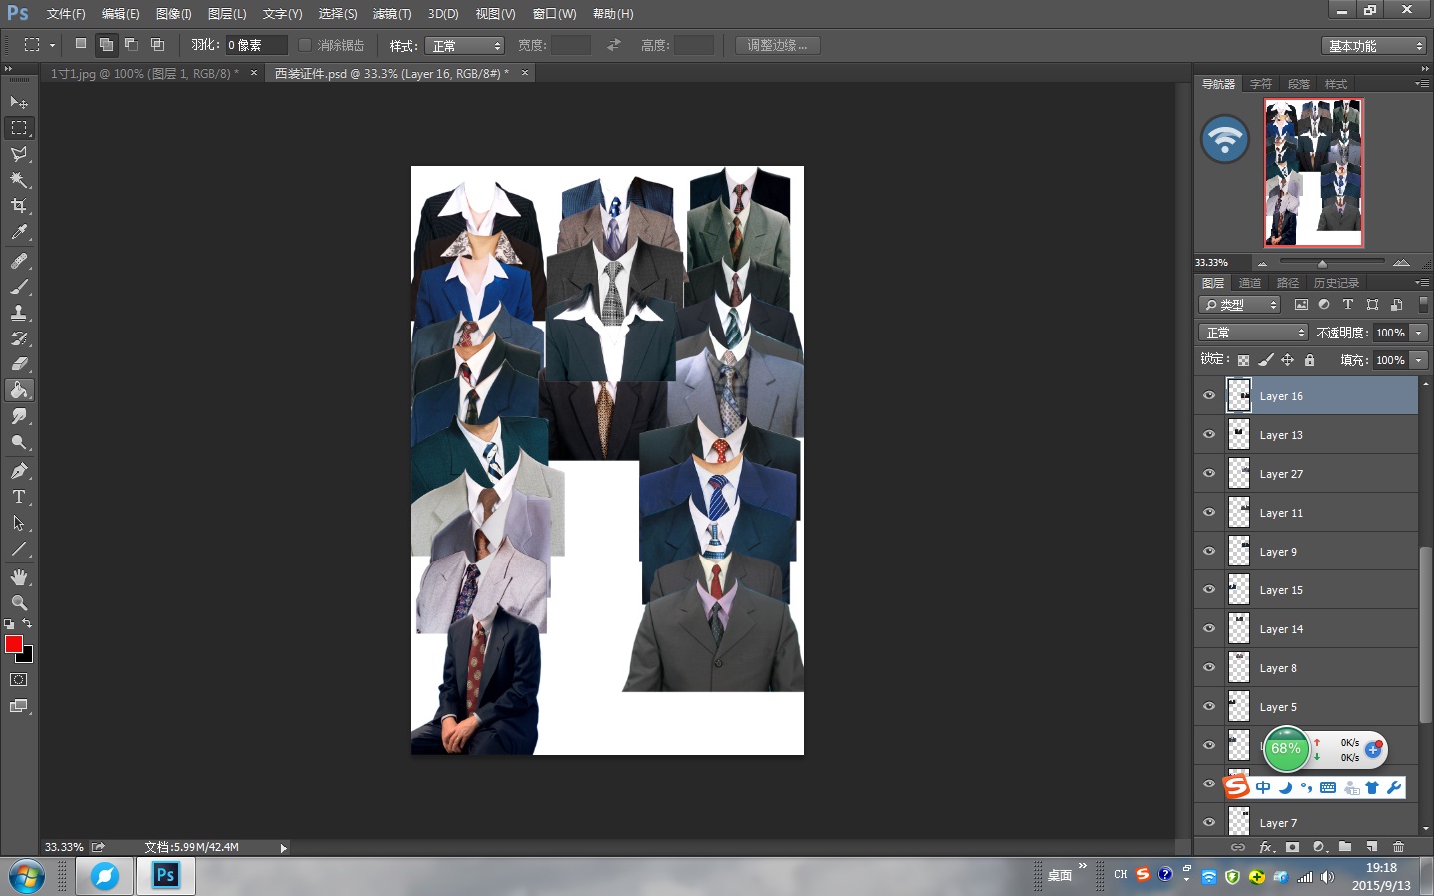
Task: Open the 样式 style dropdown in options bar
Action: point(465,46)
